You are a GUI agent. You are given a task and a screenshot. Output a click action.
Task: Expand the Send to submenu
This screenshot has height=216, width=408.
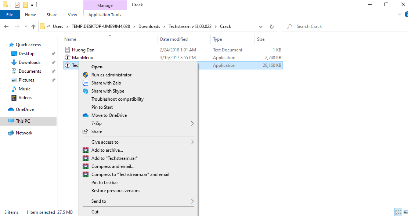[192, 201]
